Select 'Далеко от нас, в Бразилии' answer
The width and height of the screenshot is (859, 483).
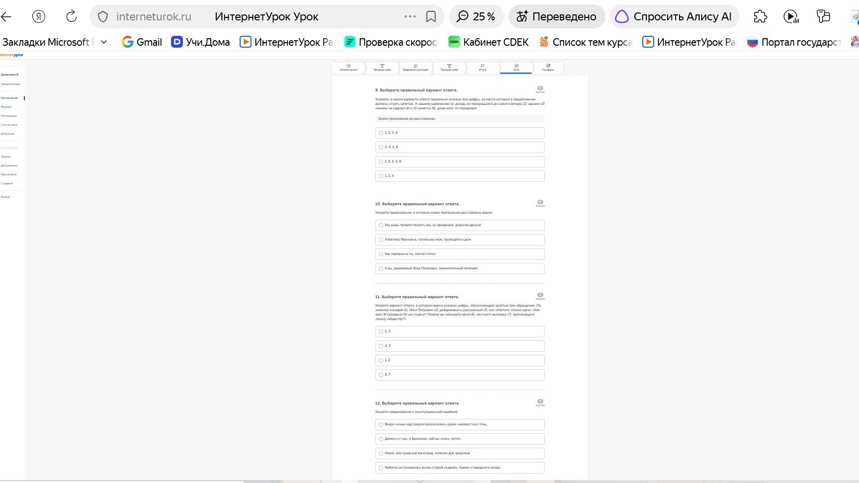(x=460, y=439)
